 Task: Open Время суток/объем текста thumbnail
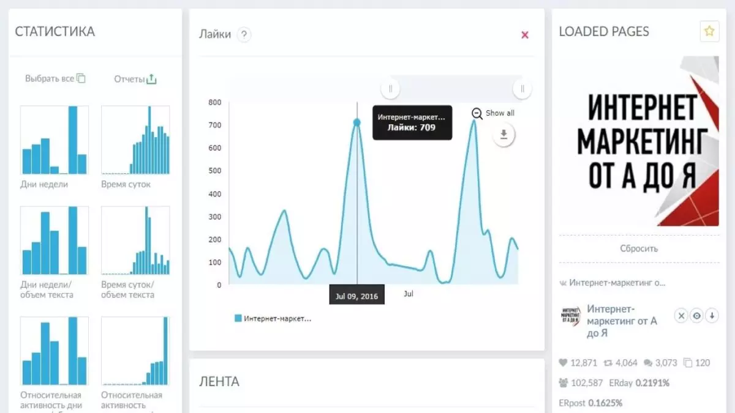(x=135, y=240)
